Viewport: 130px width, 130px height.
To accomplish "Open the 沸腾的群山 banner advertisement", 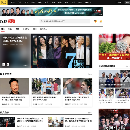I will click(x=51, y=11).
